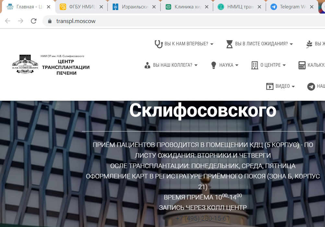
Task: Open the ВЫ НАШ КОЛЛЕГА? menu item
Action: tap(171, 65)
